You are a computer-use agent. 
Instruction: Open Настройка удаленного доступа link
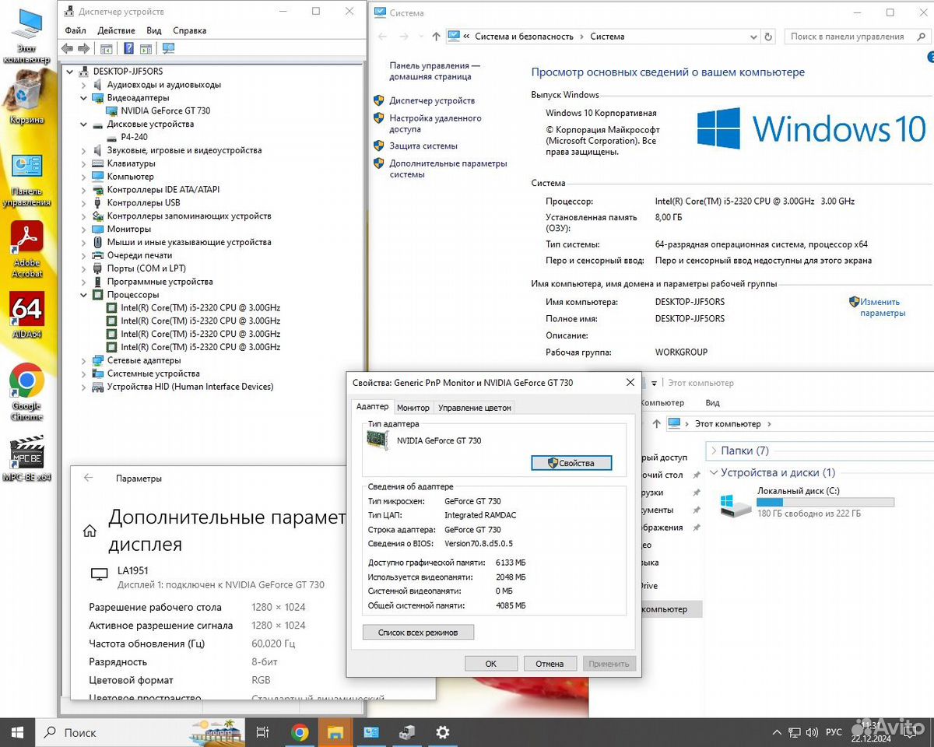point(435,124)
